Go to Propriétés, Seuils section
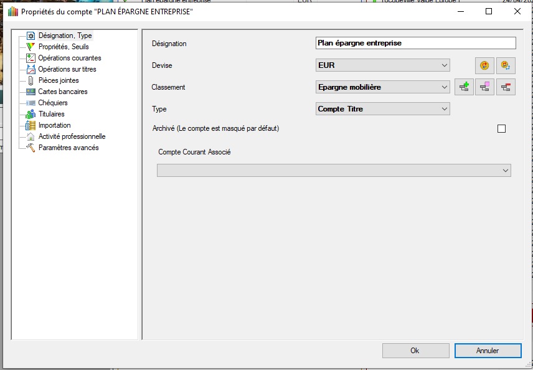 pyautogui.click(x=64, y=47)
